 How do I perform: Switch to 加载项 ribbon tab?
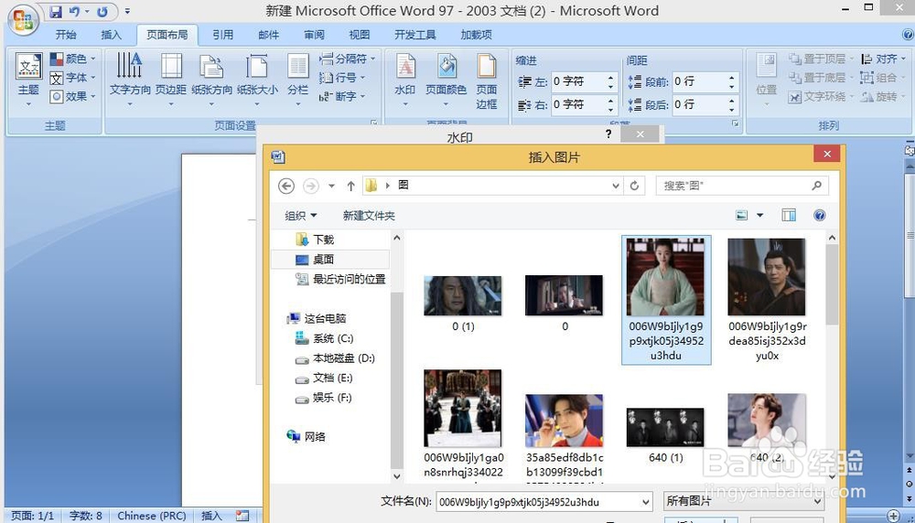476,35
